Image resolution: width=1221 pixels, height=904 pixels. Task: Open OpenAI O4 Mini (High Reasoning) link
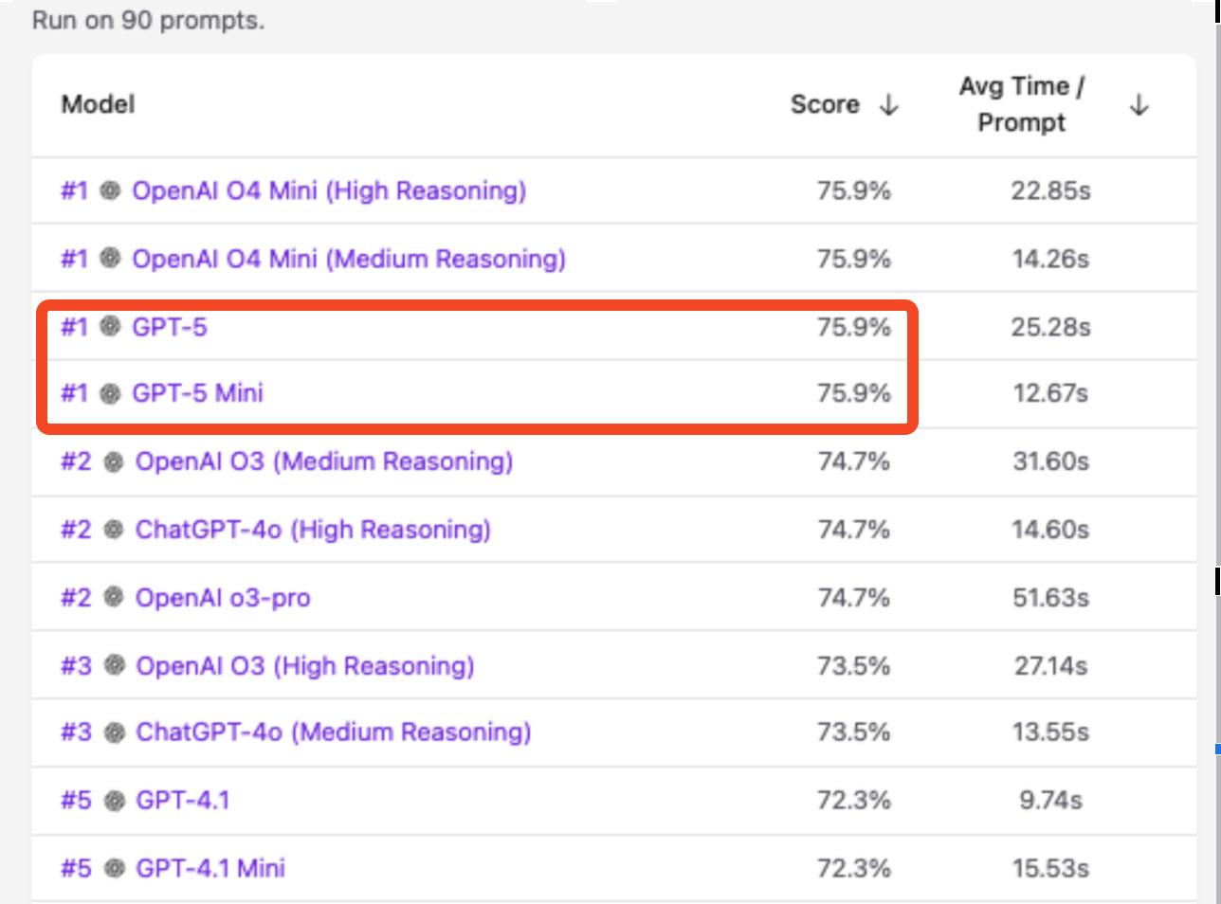click(x=329, y=190)
